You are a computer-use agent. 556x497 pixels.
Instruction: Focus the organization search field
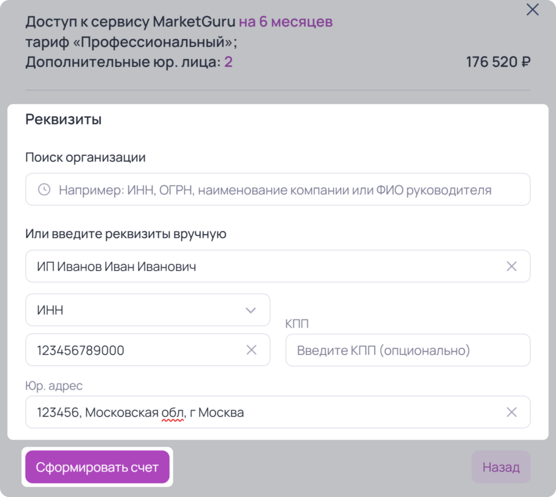click(278, 190)
